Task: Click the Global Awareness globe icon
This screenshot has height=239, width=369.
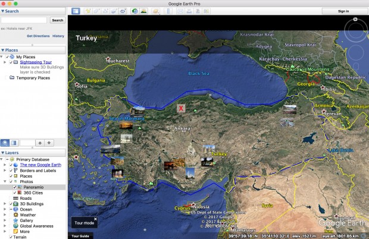Action: click(15, 226)
